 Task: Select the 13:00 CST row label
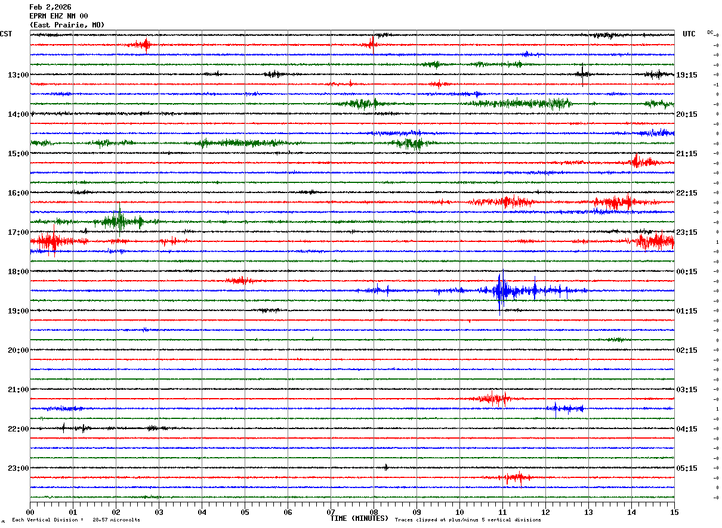pyautogui.click(x=18, y=75)
